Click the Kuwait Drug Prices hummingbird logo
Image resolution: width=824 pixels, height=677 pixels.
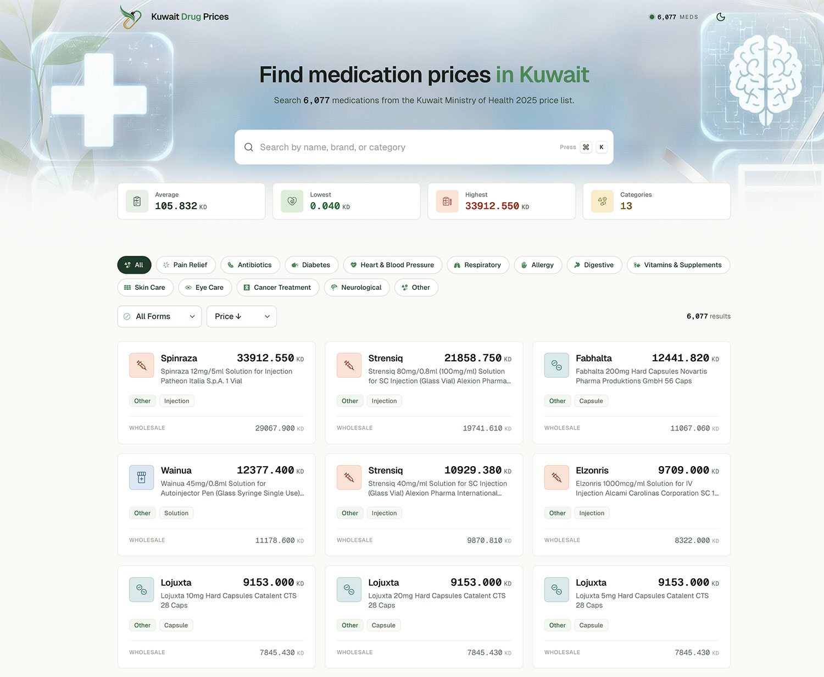coord(131,17)
